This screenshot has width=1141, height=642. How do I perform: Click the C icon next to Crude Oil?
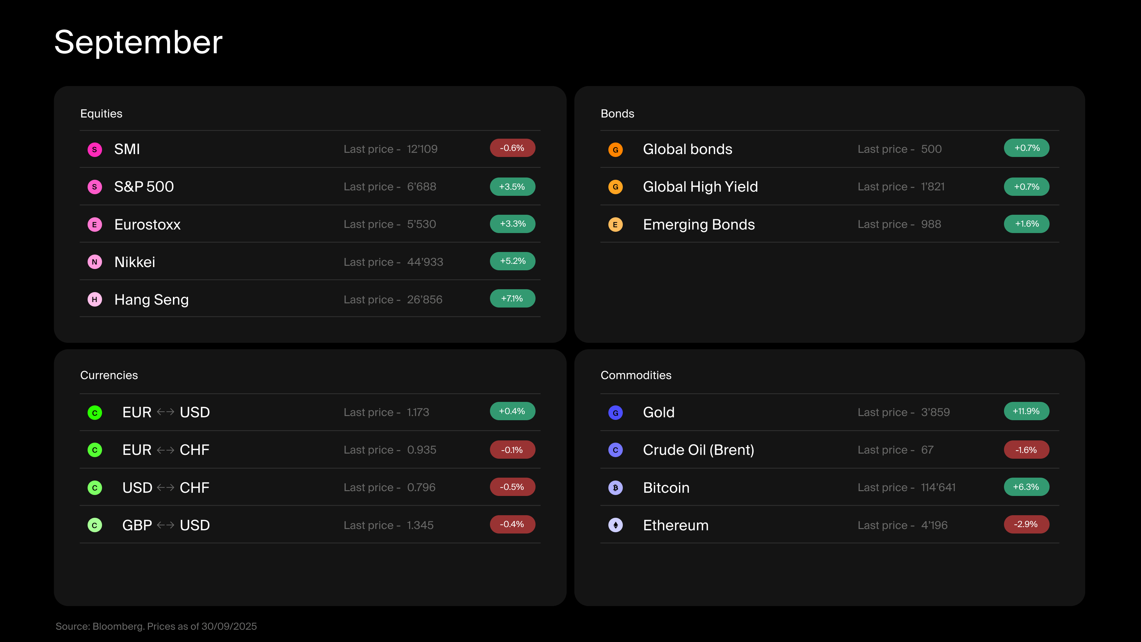pos(615,450)
